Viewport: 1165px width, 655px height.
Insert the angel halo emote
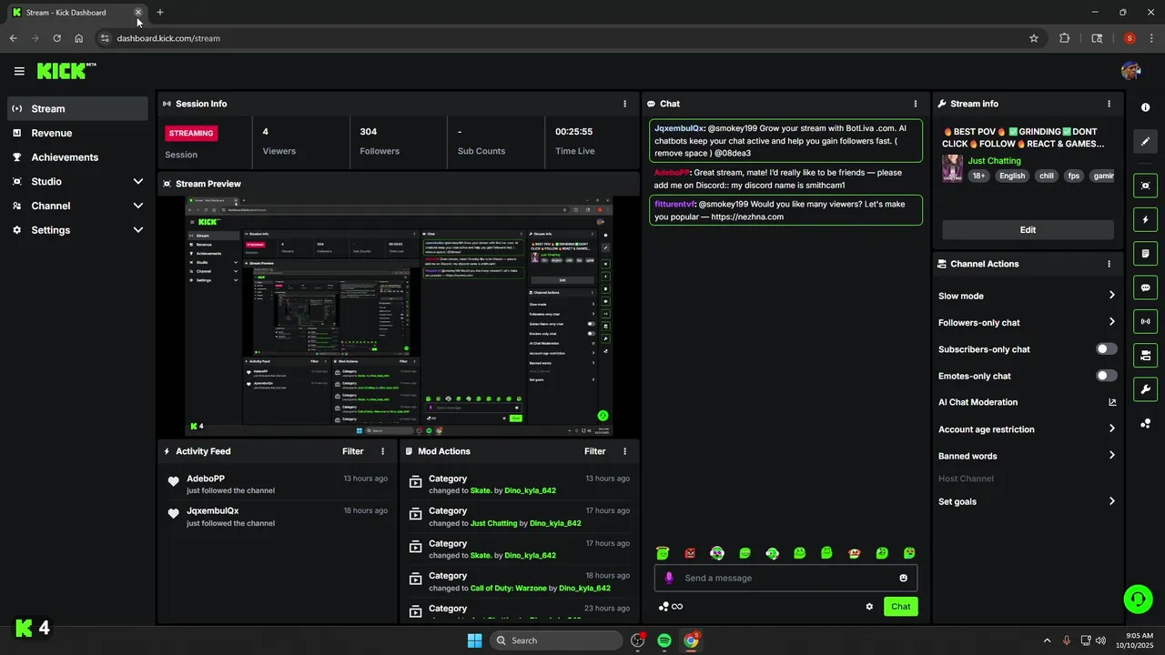tap(663, 553)
